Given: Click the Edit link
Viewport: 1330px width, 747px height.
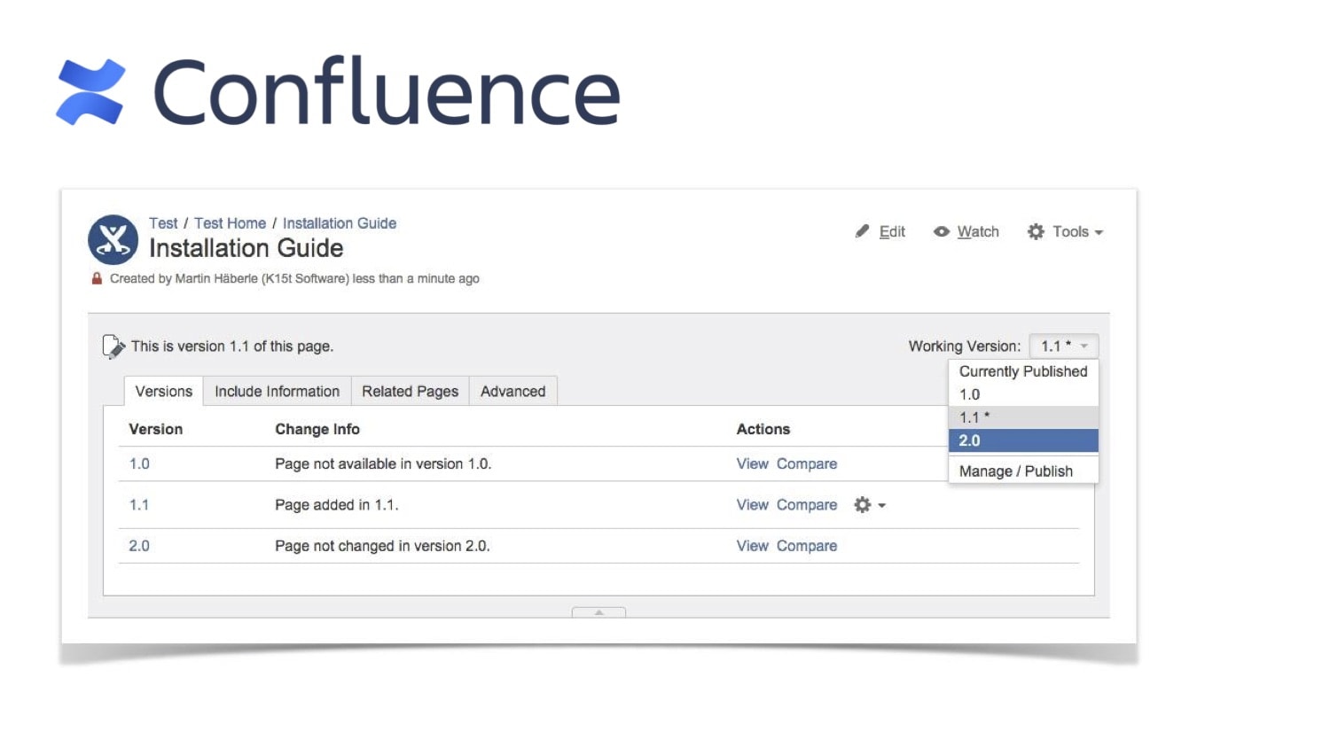Looking at the screenshot, I should 892,231.
